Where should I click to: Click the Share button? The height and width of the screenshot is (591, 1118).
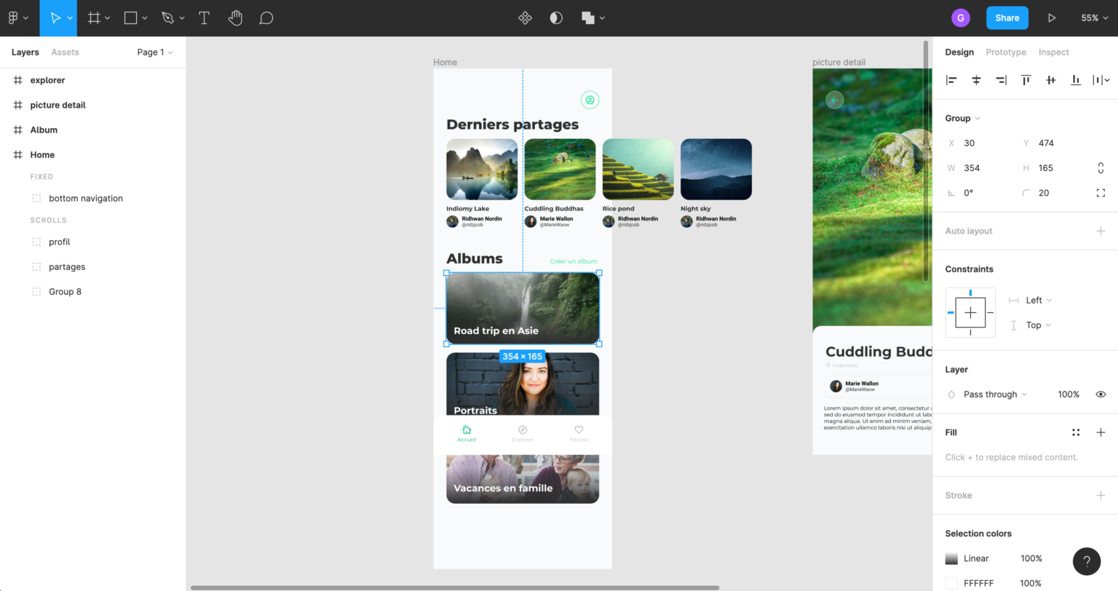coord(1007,17)
